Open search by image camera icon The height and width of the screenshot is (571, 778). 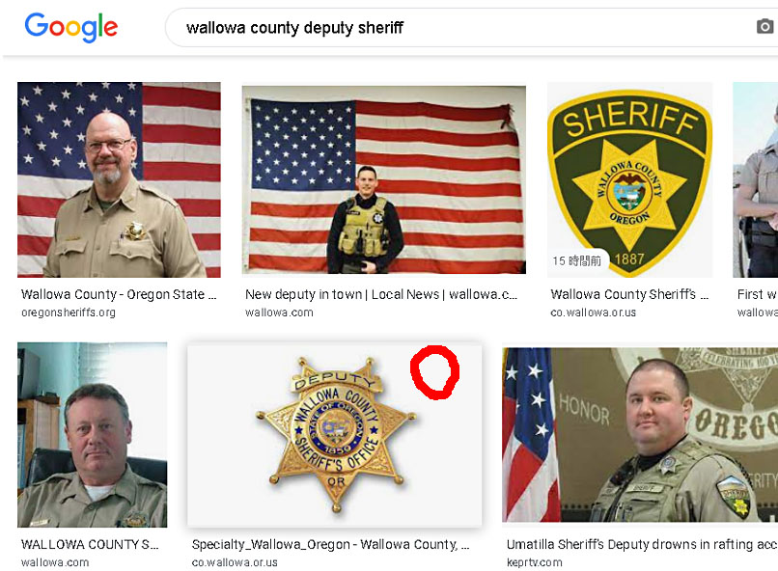[764, 26]
